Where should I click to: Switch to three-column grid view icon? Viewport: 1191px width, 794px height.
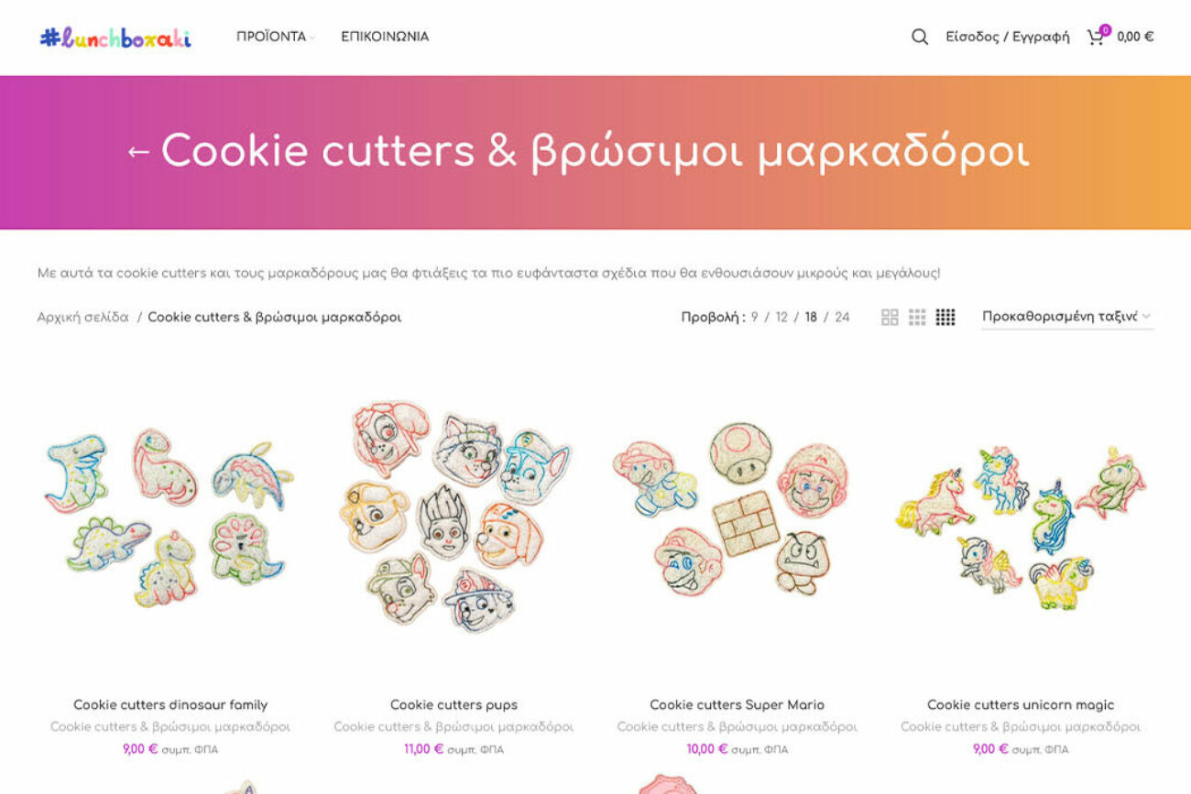(x=917, y=317)
